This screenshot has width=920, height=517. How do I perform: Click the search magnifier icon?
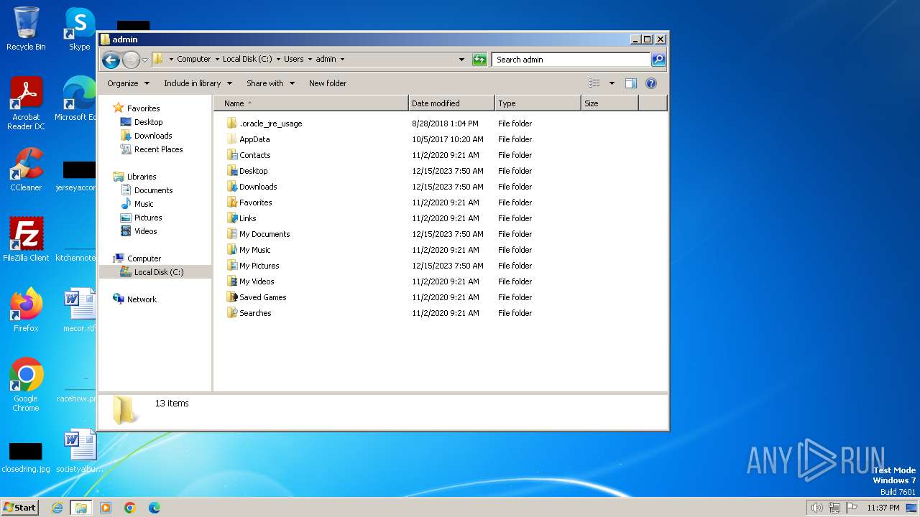(x=658, y=60)
